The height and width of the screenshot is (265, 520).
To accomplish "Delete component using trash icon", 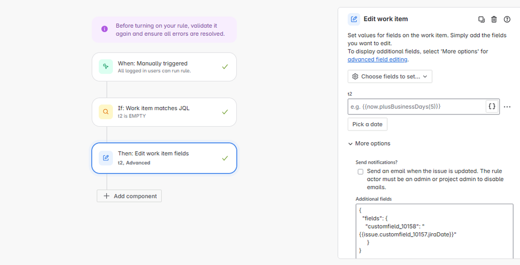I will (494, 19).
